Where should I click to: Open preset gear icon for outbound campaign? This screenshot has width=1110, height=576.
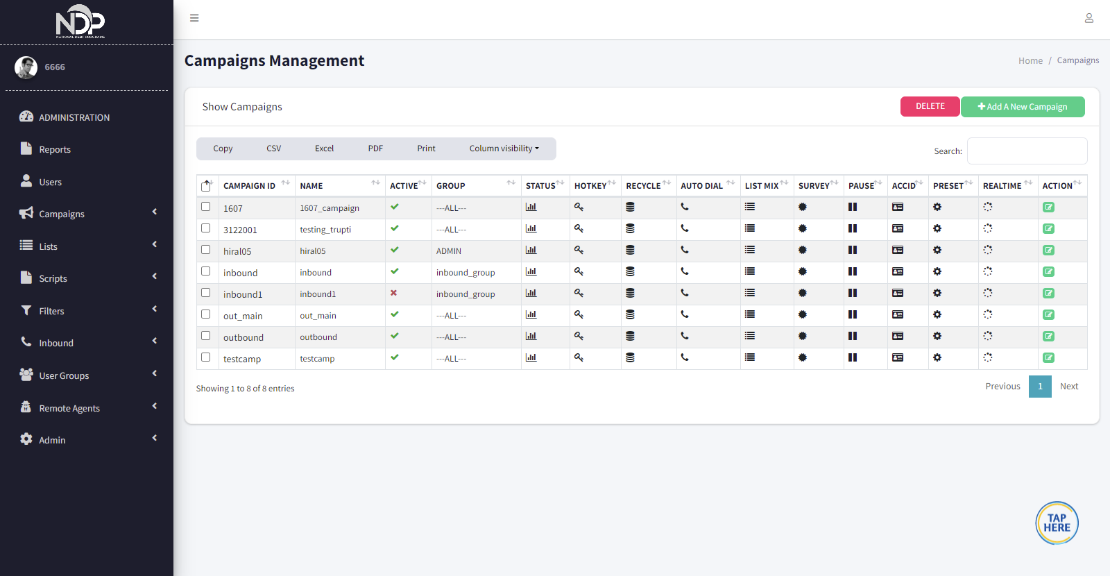coord(937,336)
